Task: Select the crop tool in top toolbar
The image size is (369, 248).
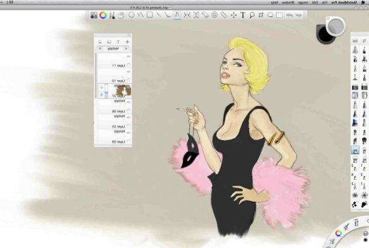Action: 261,15
